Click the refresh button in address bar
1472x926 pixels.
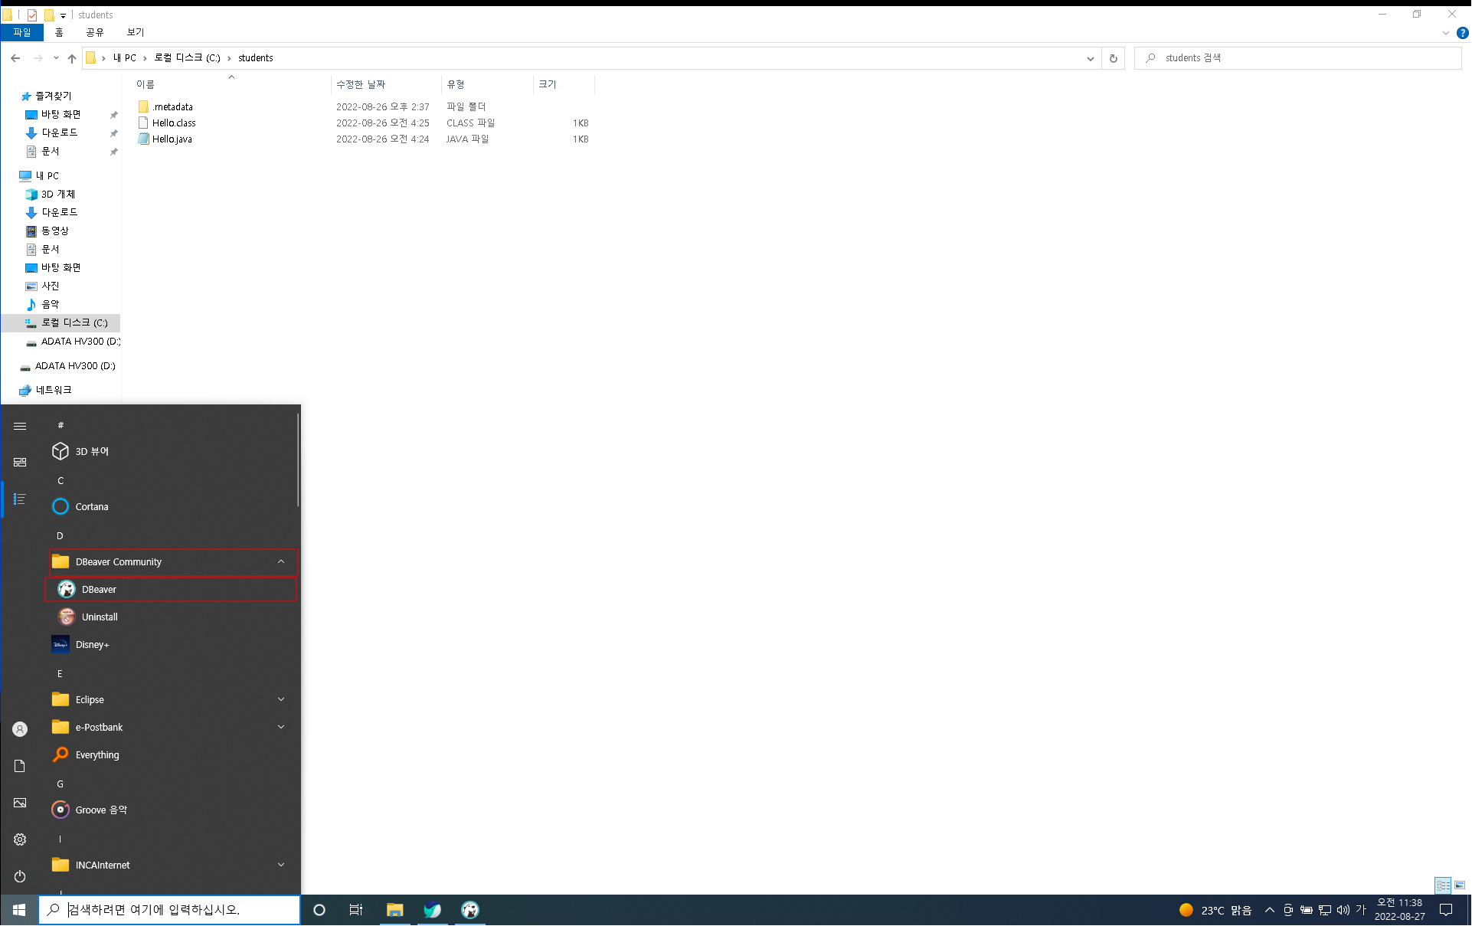pyautogui.click(x=1113, y=58)
